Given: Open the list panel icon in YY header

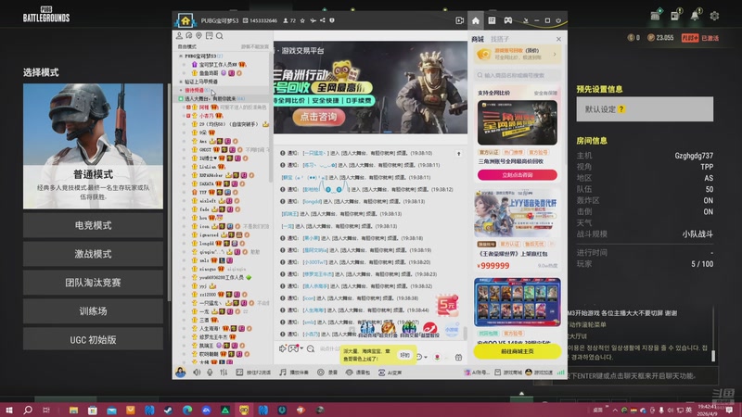Looking at the screenshot, I should [493, 20].
